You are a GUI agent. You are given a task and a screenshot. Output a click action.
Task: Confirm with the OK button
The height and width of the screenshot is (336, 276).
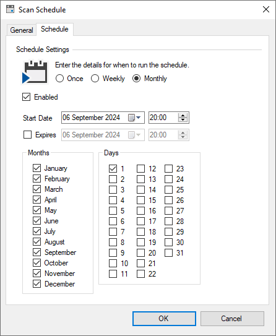(164, 319)
